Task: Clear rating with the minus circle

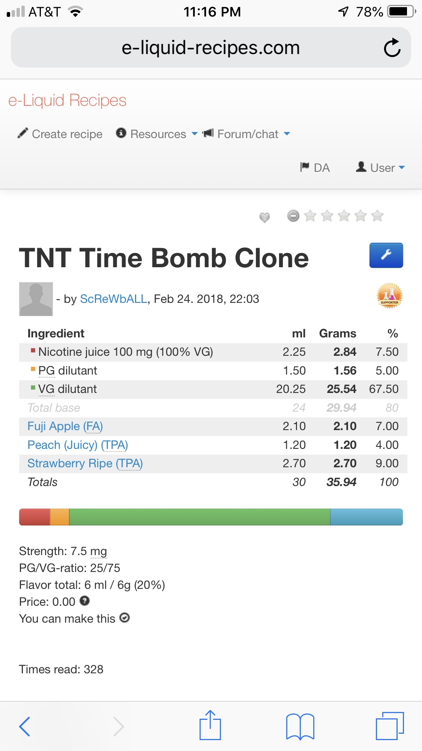Action: [293, 216]
